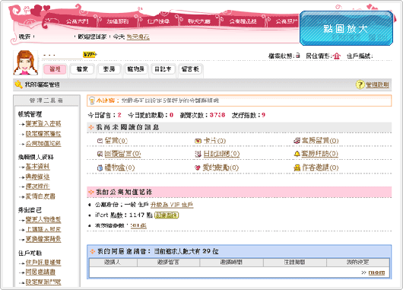The width and height of the screenshot is (403, 290).
Task: Click the 邀請時間 column header
Action: (231, 262)
